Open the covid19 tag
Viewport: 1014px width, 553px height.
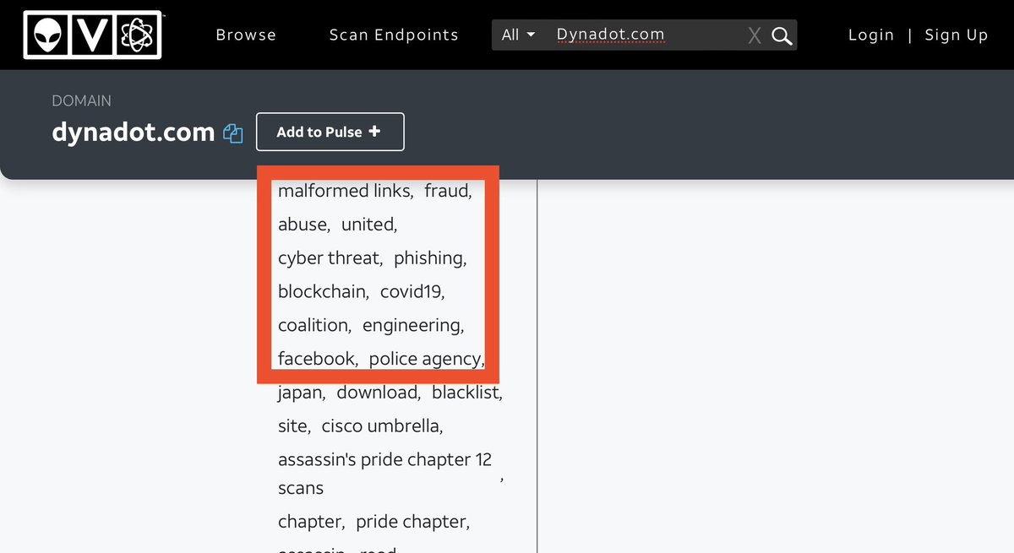(x=410, y=292)
